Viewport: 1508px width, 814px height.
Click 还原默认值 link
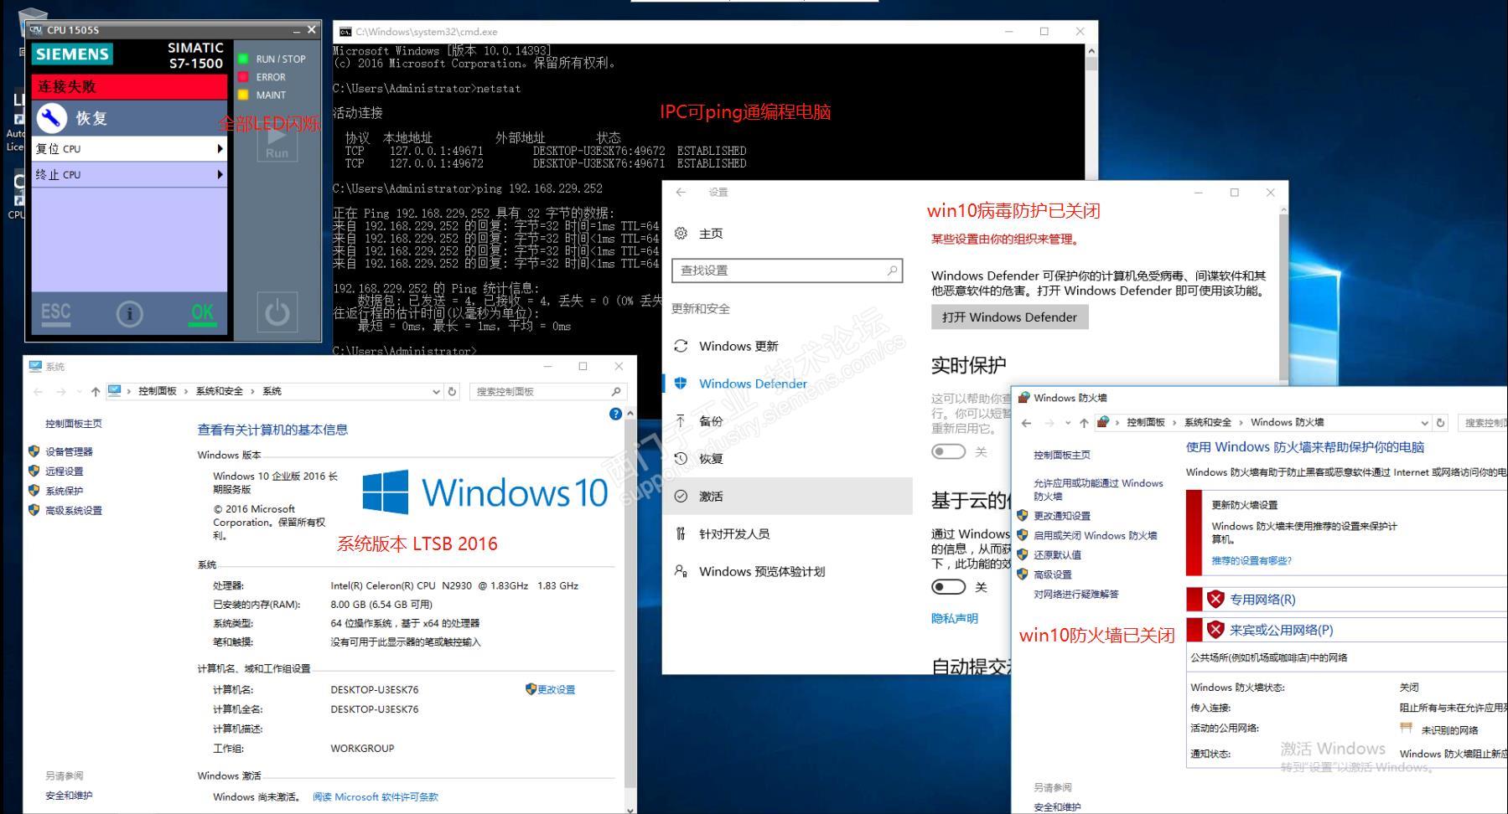click(x=1057, y=554)
